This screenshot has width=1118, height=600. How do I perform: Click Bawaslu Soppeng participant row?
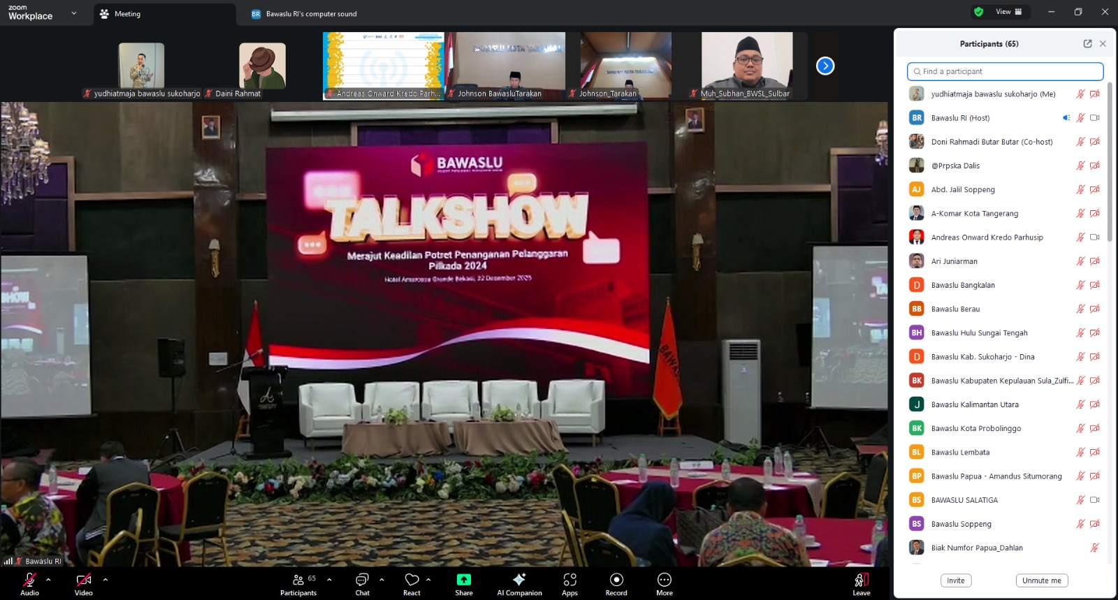1006,524
